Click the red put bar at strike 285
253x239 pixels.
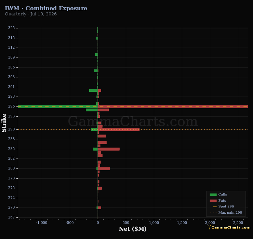tap(109, 149)
